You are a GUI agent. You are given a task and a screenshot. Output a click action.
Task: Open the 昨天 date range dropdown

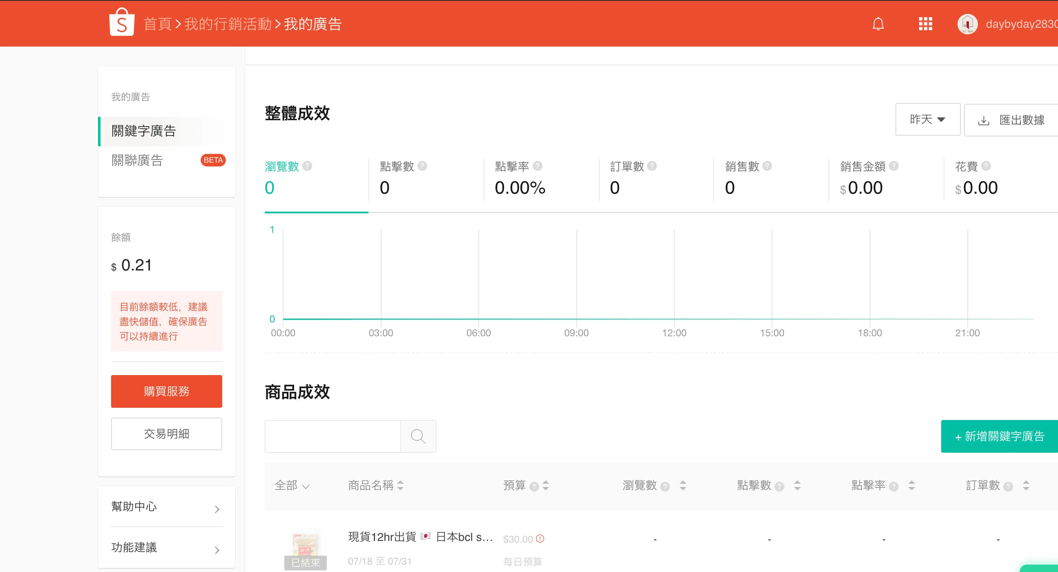click(927, 119)
